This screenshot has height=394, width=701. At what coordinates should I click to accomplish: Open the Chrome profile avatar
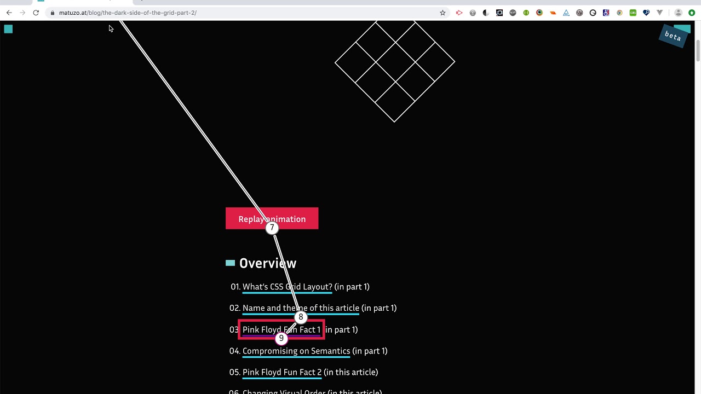[x=679, y=13]
